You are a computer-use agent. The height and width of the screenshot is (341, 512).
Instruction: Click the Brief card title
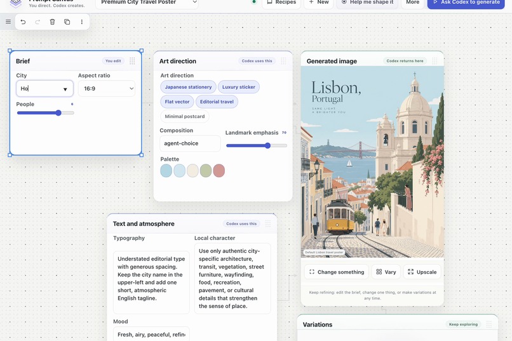23,61
